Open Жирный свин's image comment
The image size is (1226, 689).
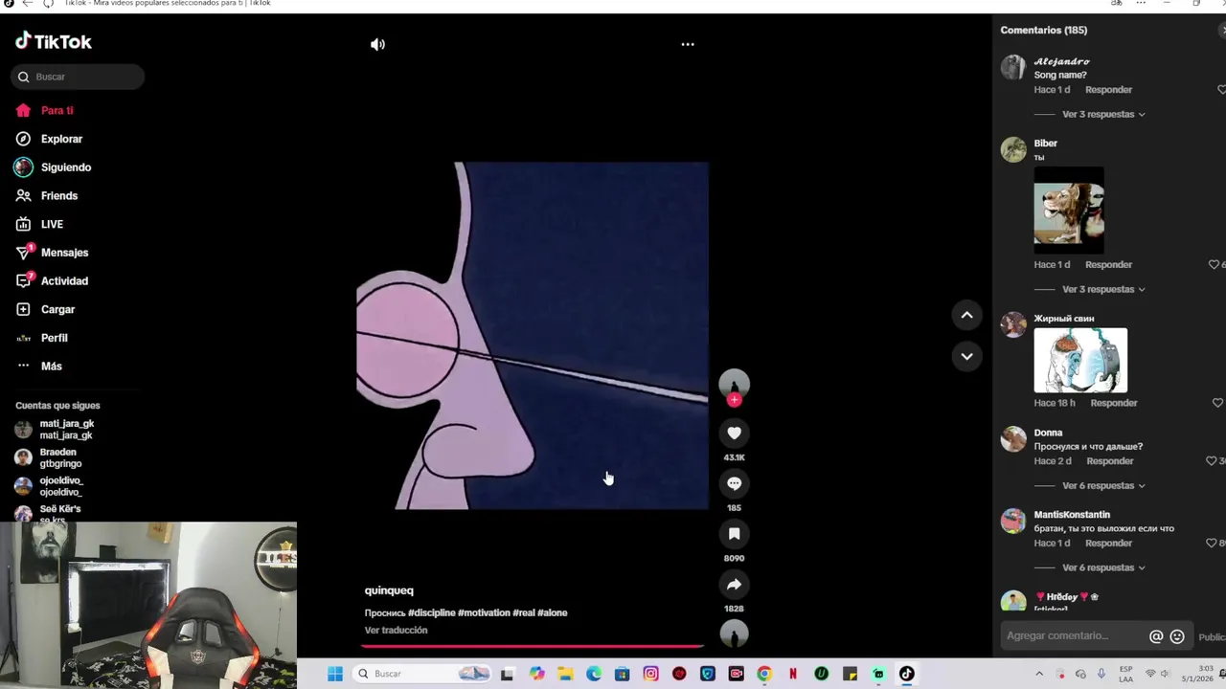click(1080, 360)
